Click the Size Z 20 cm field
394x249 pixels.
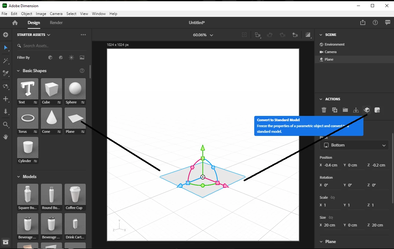(x=380, y=225)
